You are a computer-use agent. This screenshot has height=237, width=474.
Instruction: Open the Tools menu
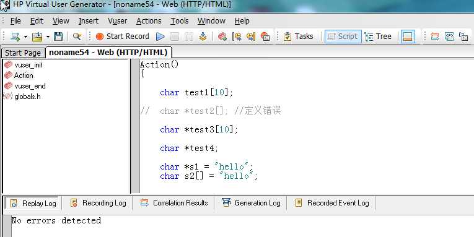click(180, 21)
